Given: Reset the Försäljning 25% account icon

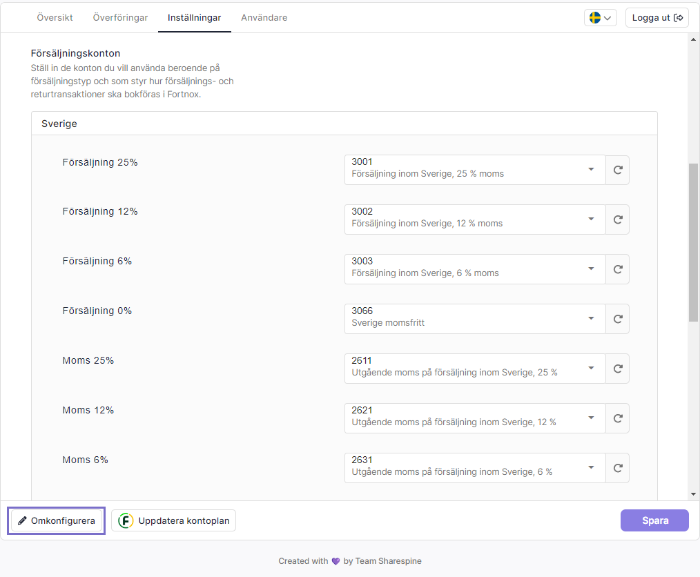Looking at the screenshot, I should click(618, 170).
